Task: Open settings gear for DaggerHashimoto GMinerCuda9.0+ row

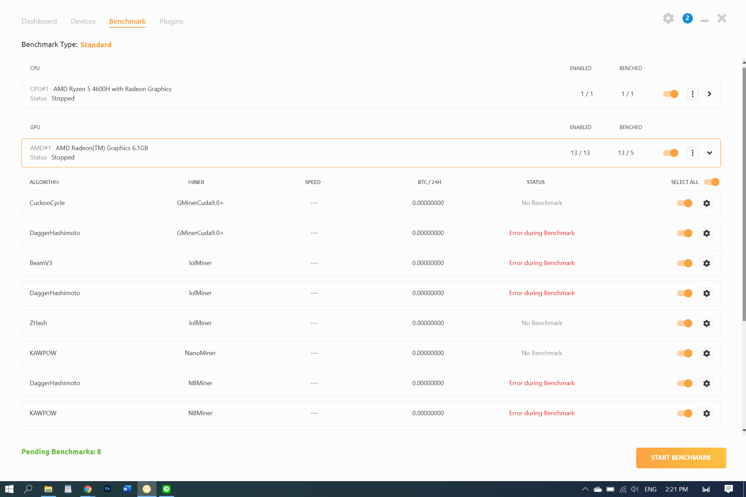Action: [707, 233]
